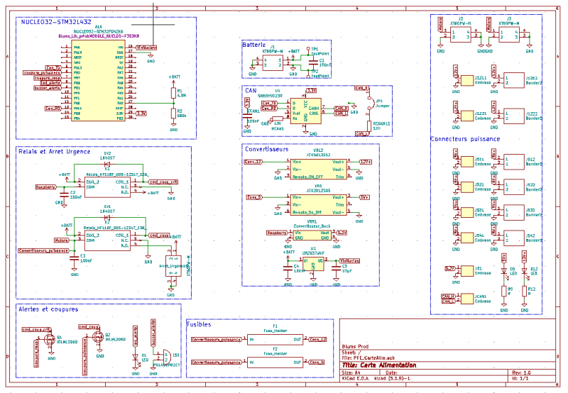Select CAN transceiver U1 SN65HVD230
568x393 pixels.
(x=306, y=111)
